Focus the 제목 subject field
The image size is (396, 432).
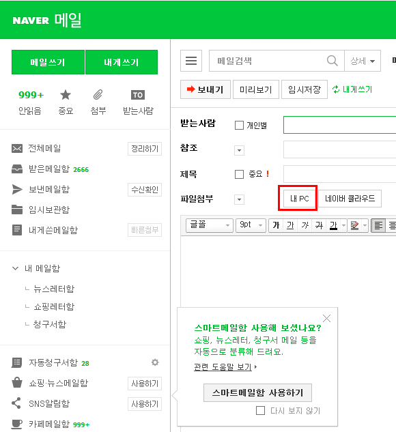pos(340,174)
